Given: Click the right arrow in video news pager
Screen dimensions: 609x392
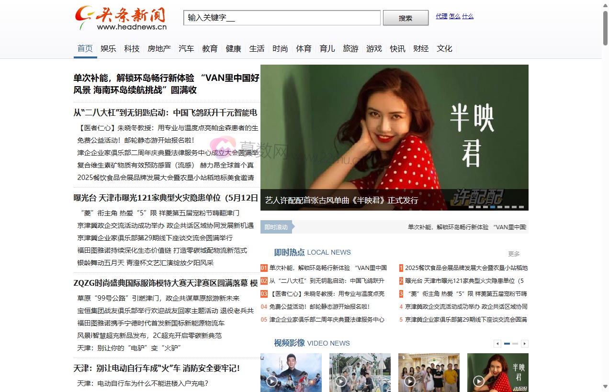Looking at the screenshot, I should click(525, 343).
